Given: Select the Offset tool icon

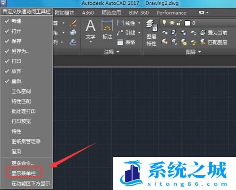Looking at the screenshot, I should [73, 42].
